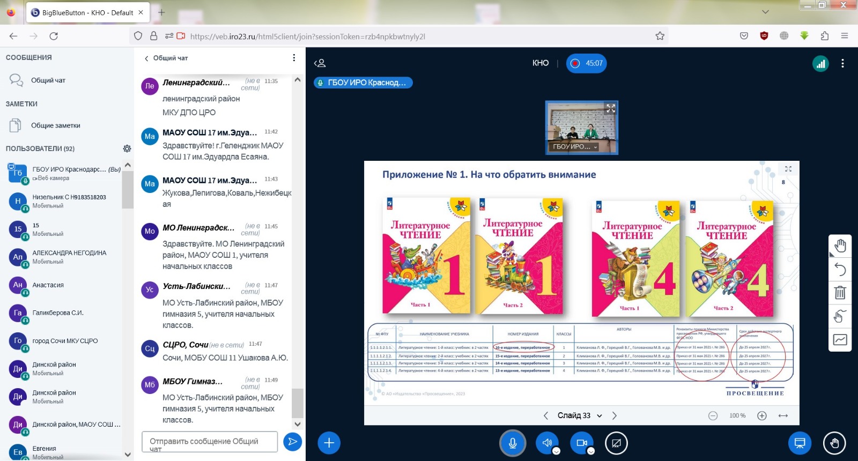Go to the next slide
858x461 pixels.
coord(615,415)
